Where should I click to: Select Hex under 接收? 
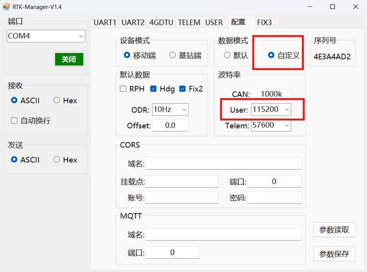(x=65, y=101)
